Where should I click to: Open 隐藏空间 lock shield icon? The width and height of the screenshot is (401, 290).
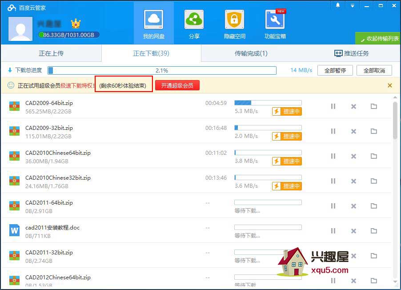[234, 20]
